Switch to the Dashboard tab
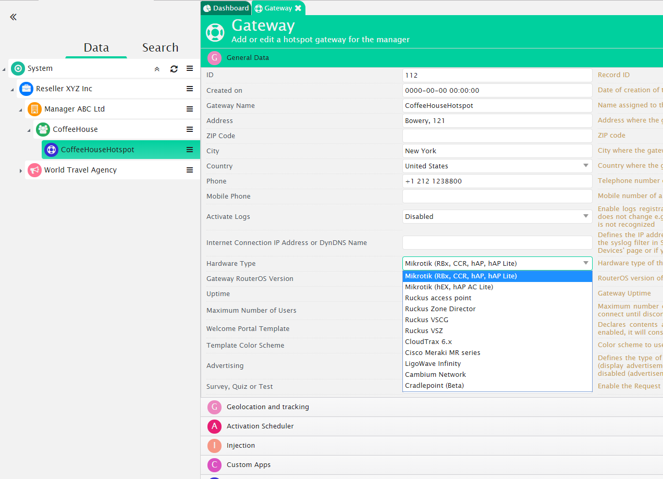The image size is (663, 479). (226, 8)
